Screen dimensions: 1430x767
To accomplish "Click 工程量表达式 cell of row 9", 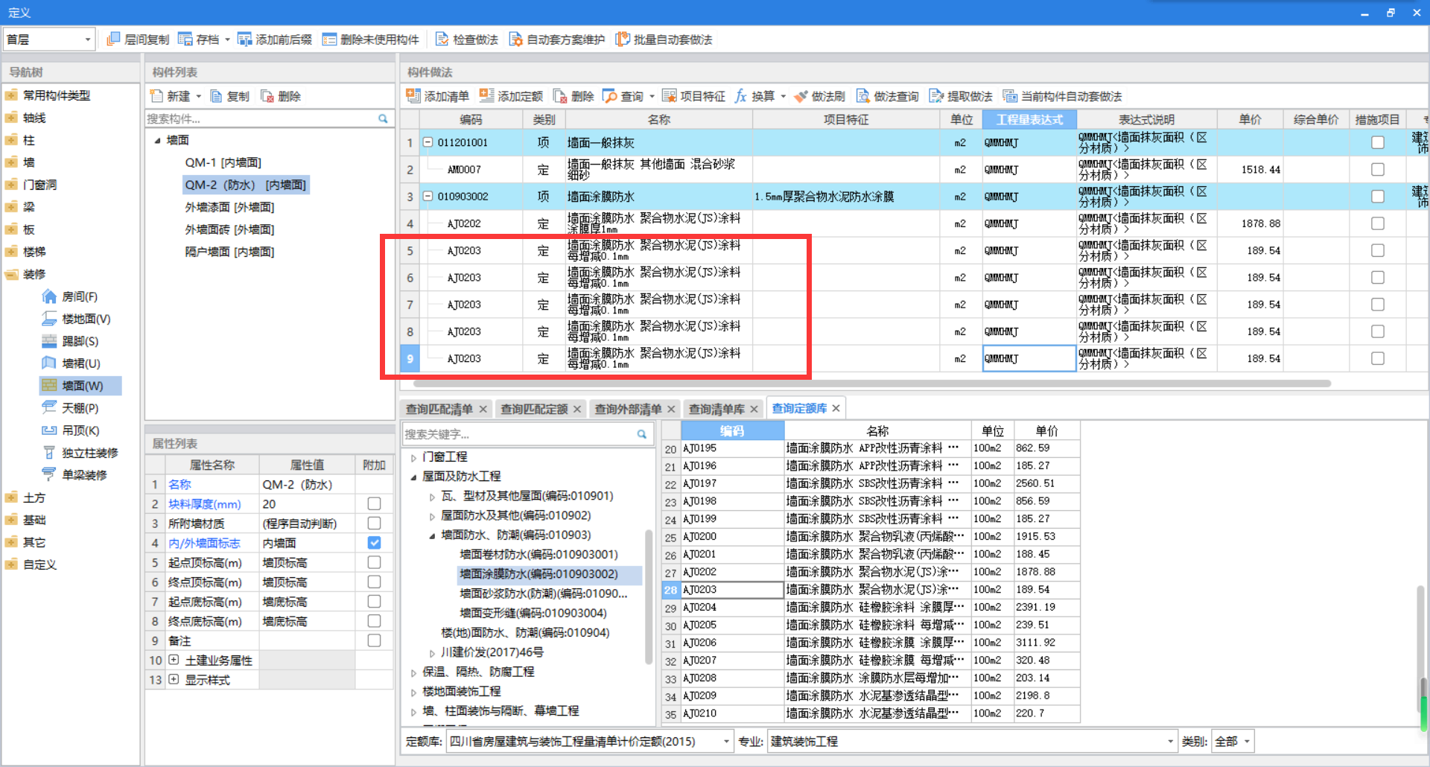I will coord(1029,358).
